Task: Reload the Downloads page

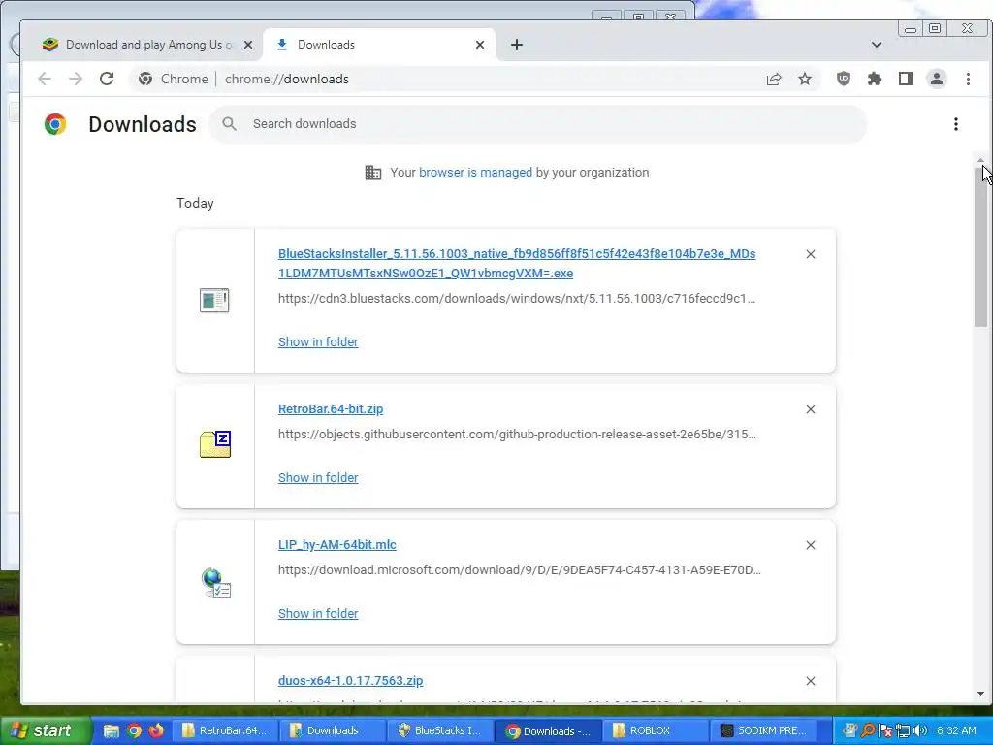Action: pyautogui.click(x=107, y=79)
